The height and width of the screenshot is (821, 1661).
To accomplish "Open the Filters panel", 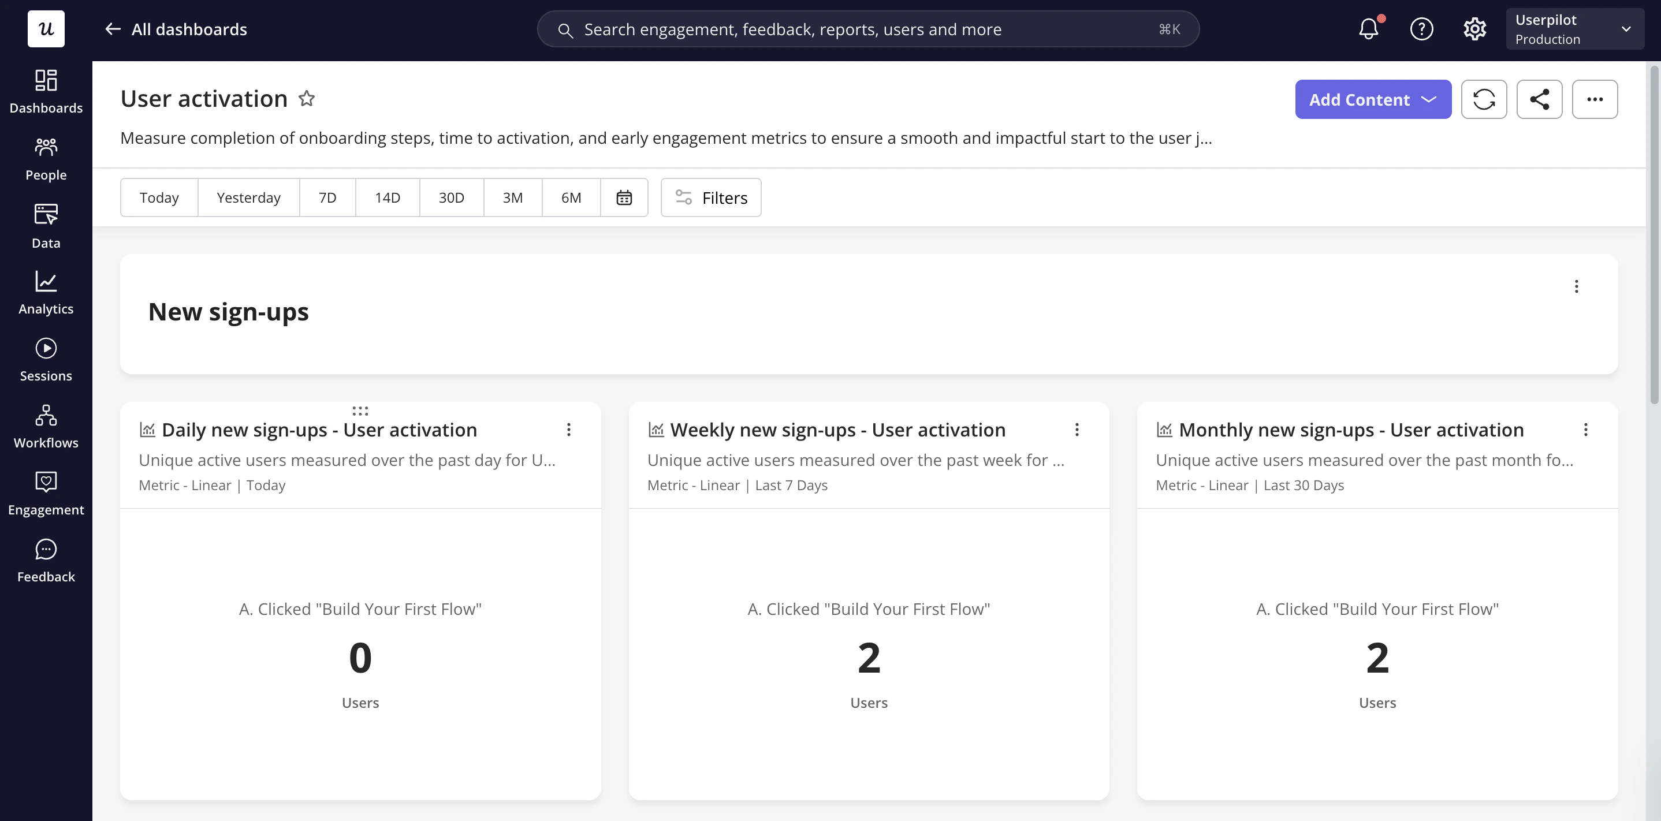I will (710, 197).
